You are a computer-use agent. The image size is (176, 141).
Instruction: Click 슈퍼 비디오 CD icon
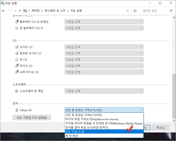pyautogui.click(x=17, y=72)
